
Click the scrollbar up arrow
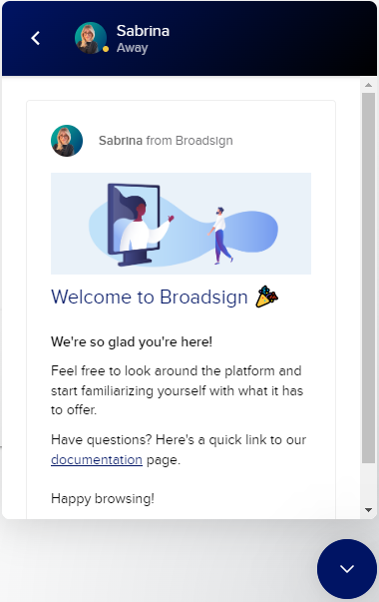click(369, 85)
